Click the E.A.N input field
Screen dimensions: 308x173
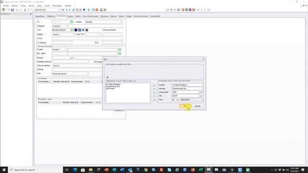pos(87,38)
